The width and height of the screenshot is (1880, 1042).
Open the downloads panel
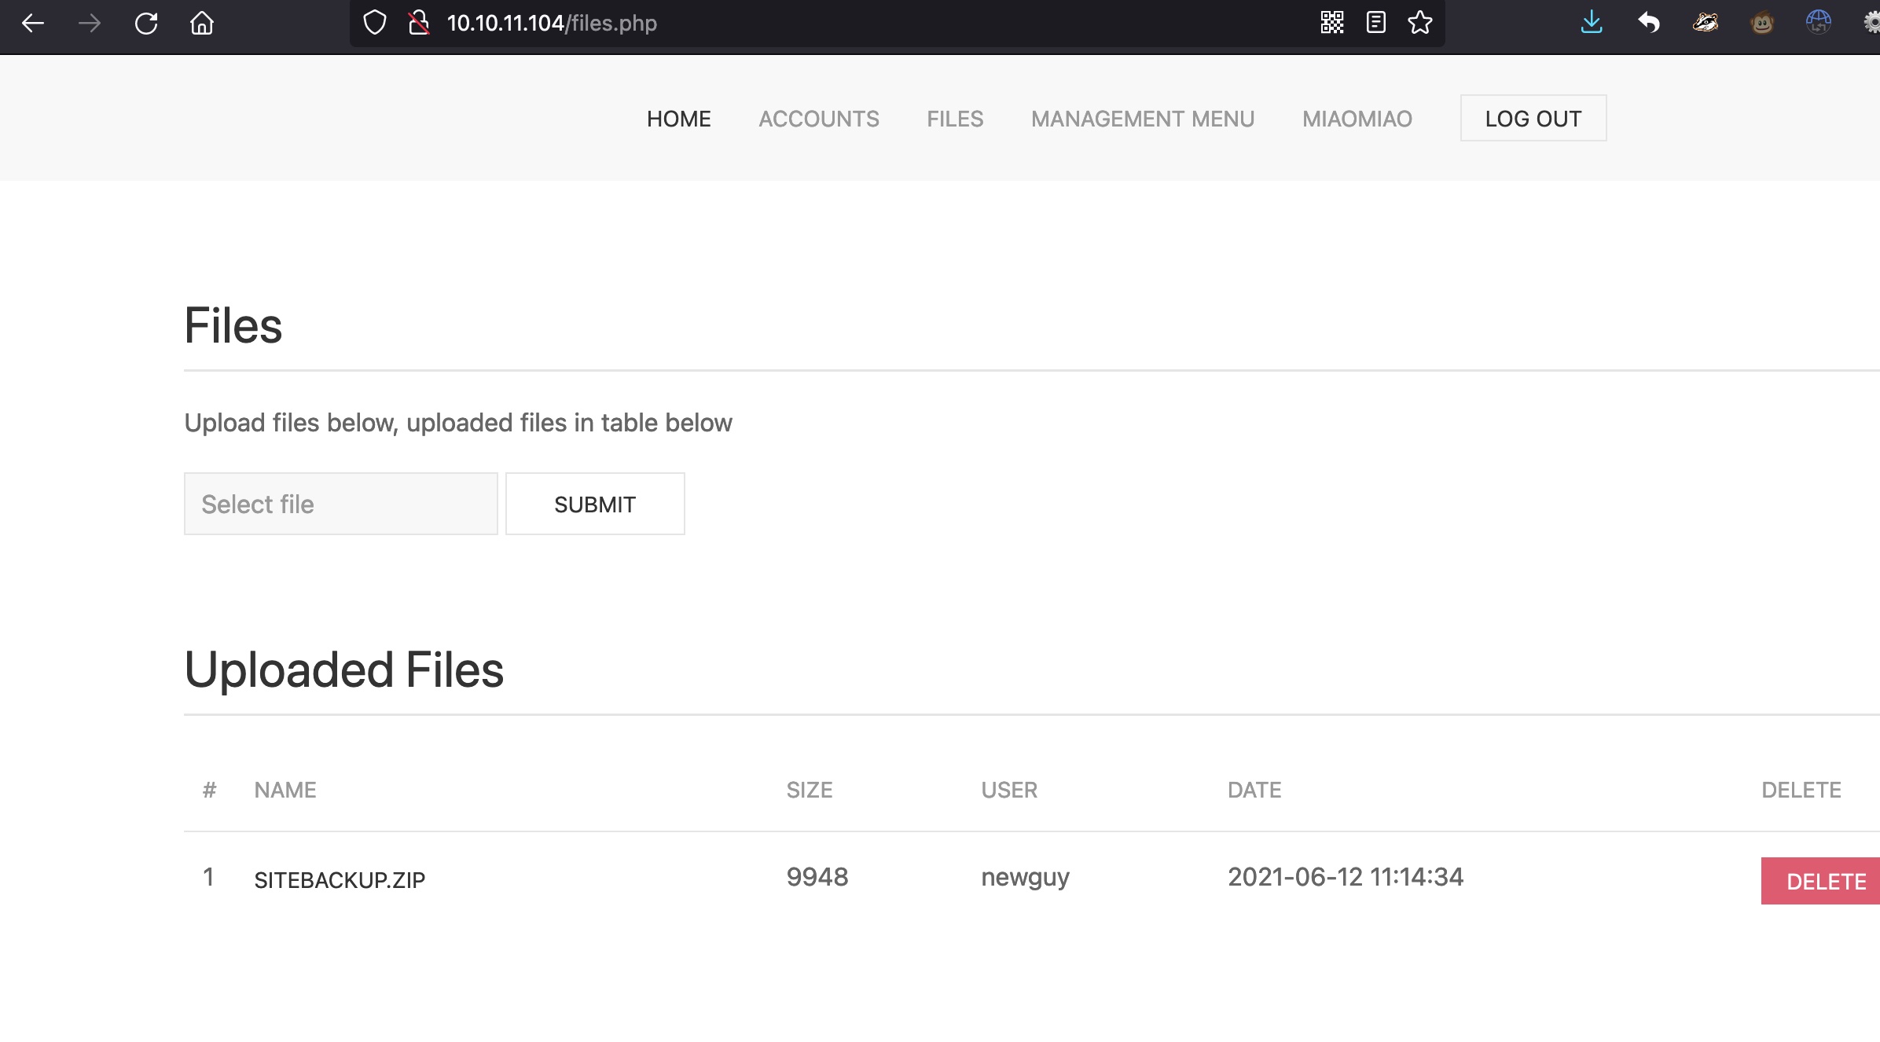(1592, 23)
